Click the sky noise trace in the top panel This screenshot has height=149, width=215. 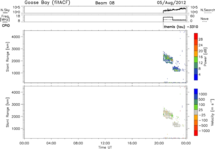(x=174, y=10)
